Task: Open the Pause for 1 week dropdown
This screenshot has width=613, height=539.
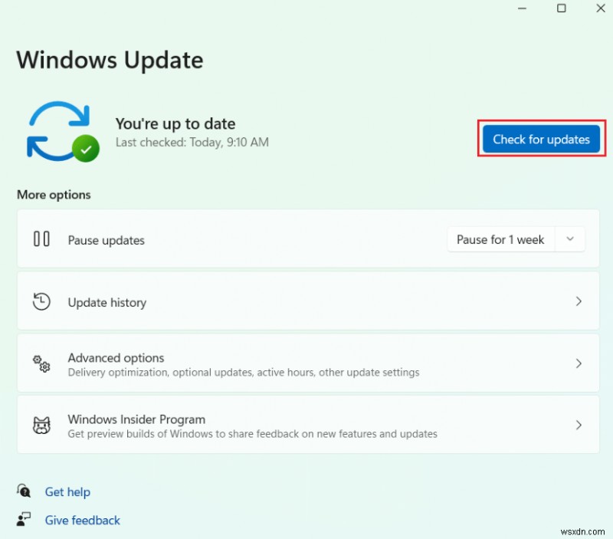Action: (x=570, y=239)
